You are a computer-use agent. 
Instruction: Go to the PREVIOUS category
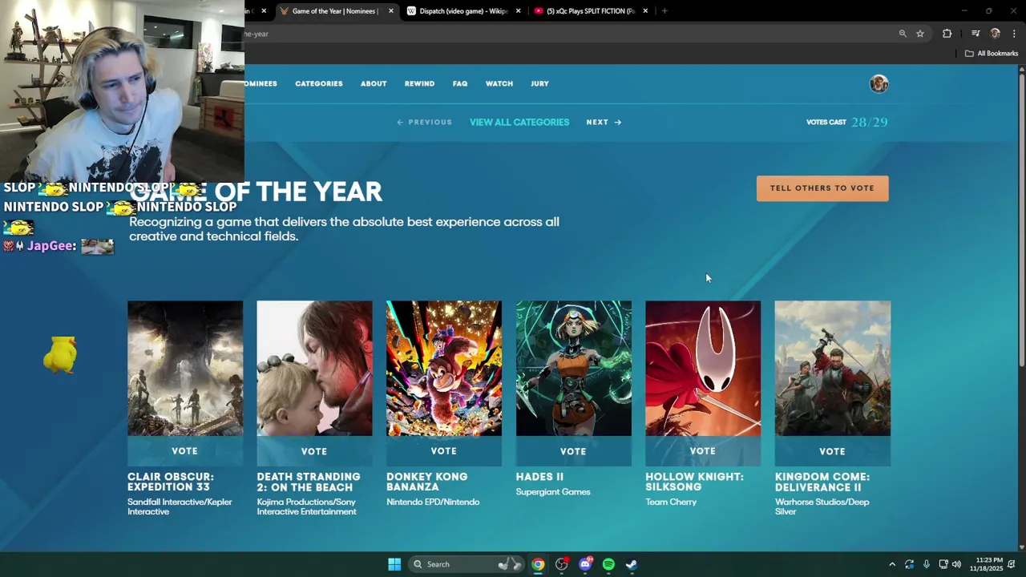[x=425, y=123]
